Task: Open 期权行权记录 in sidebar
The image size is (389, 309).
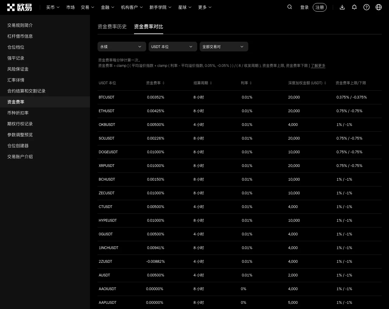Action: click(45, 124)
